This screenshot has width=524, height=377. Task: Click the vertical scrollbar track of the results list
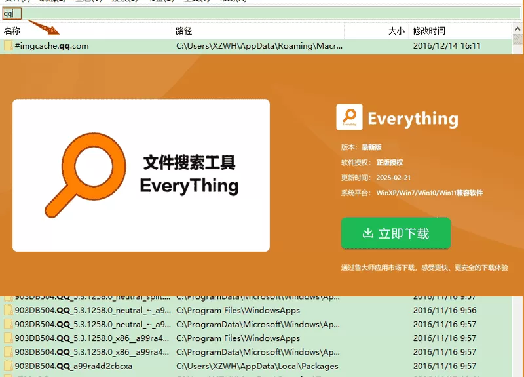(517, 336)
